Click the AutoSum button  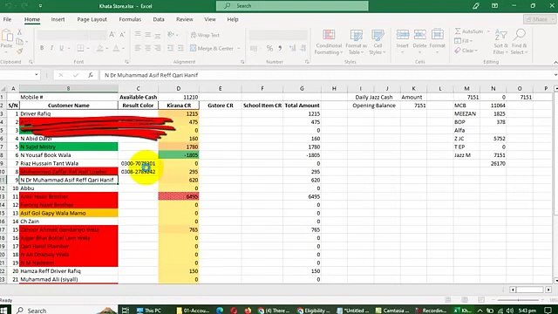click(469, 31)
